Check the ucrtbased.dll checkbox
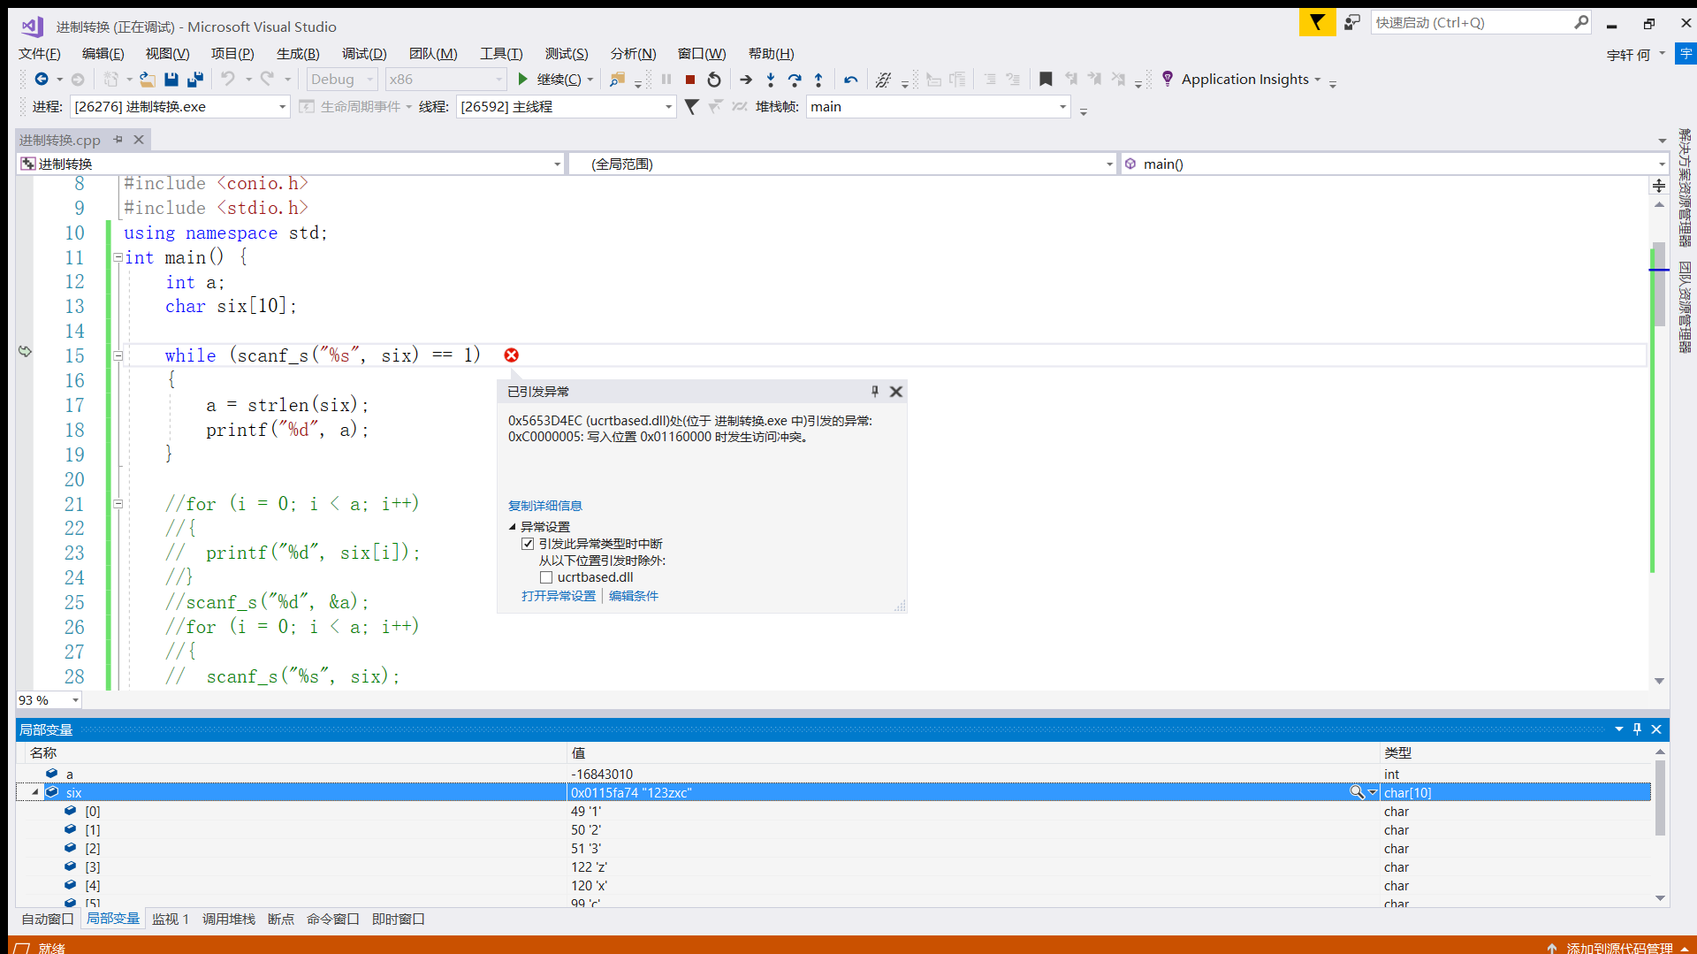 pos(546,577)
